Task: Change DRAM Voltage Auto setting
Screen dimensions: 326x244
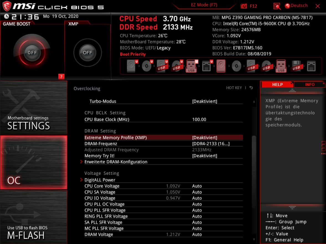Action: pyautogui.click(x=197, y=234)
